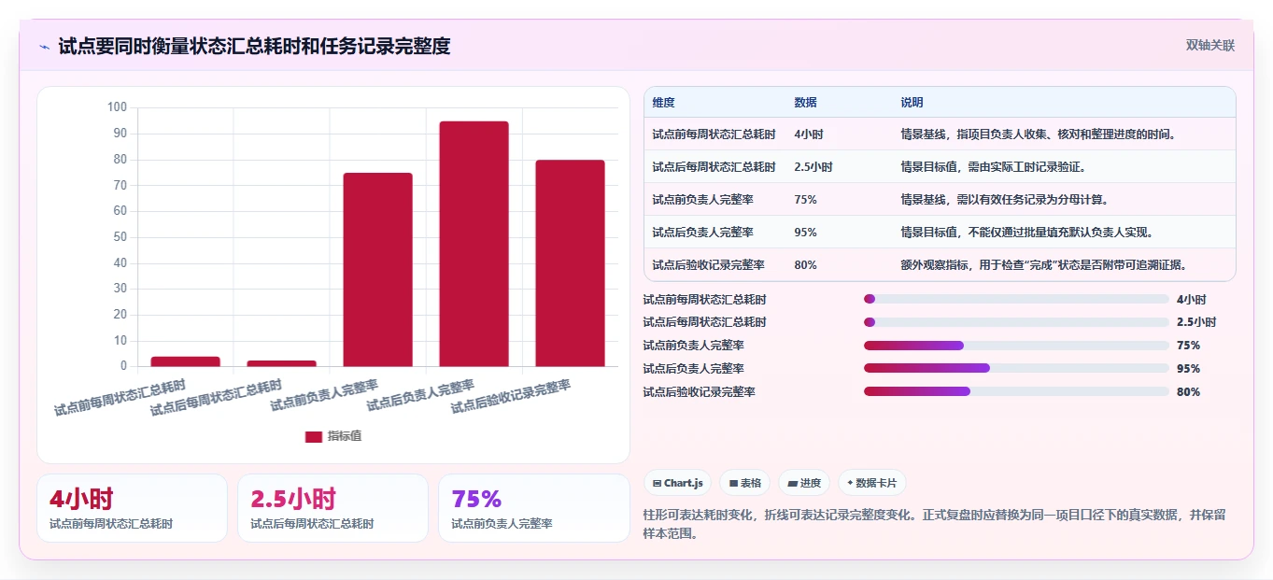
Task: Click the 95% value beside the progress bar
Action: coord(1188,369)
